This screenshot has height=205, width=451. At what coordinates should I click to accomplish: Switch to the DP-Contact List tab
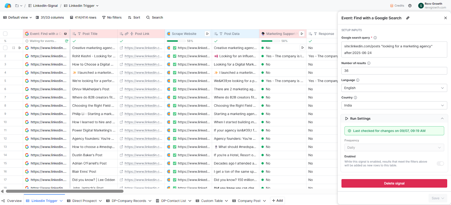174,201
